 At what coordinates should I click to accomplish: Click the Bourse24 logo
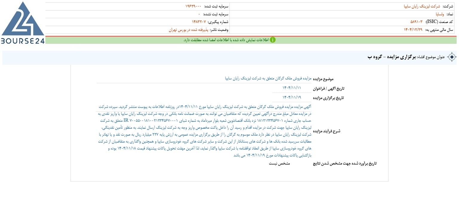tap(23, 23)
